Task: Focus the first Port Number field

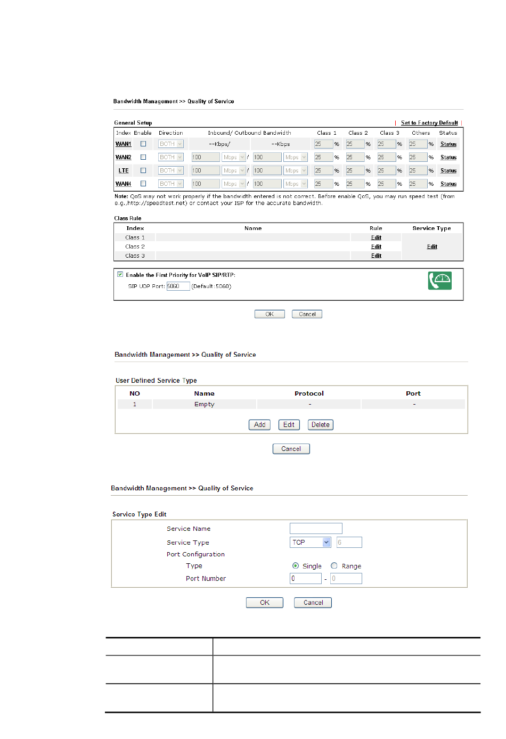Action: pos(306,578)
